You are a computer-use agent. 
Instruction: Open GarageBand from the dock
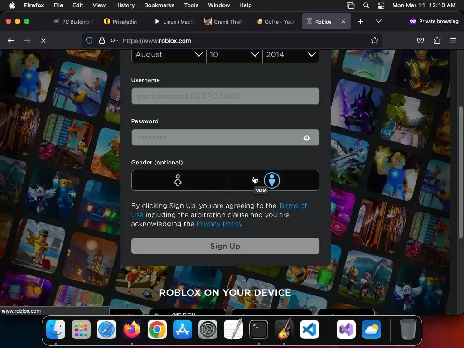pyautogui.click(x=284, y=329)
